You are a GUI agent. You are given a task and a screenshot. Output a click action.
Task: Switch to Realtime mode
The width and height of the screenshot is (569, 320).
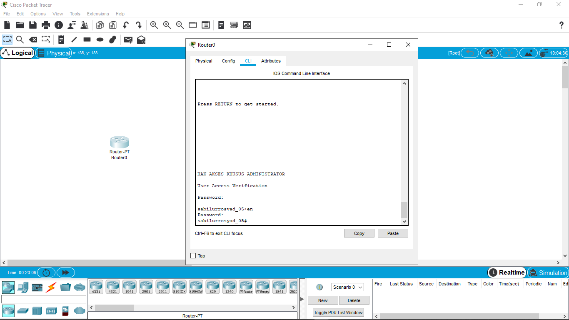[x=507, y=272]
